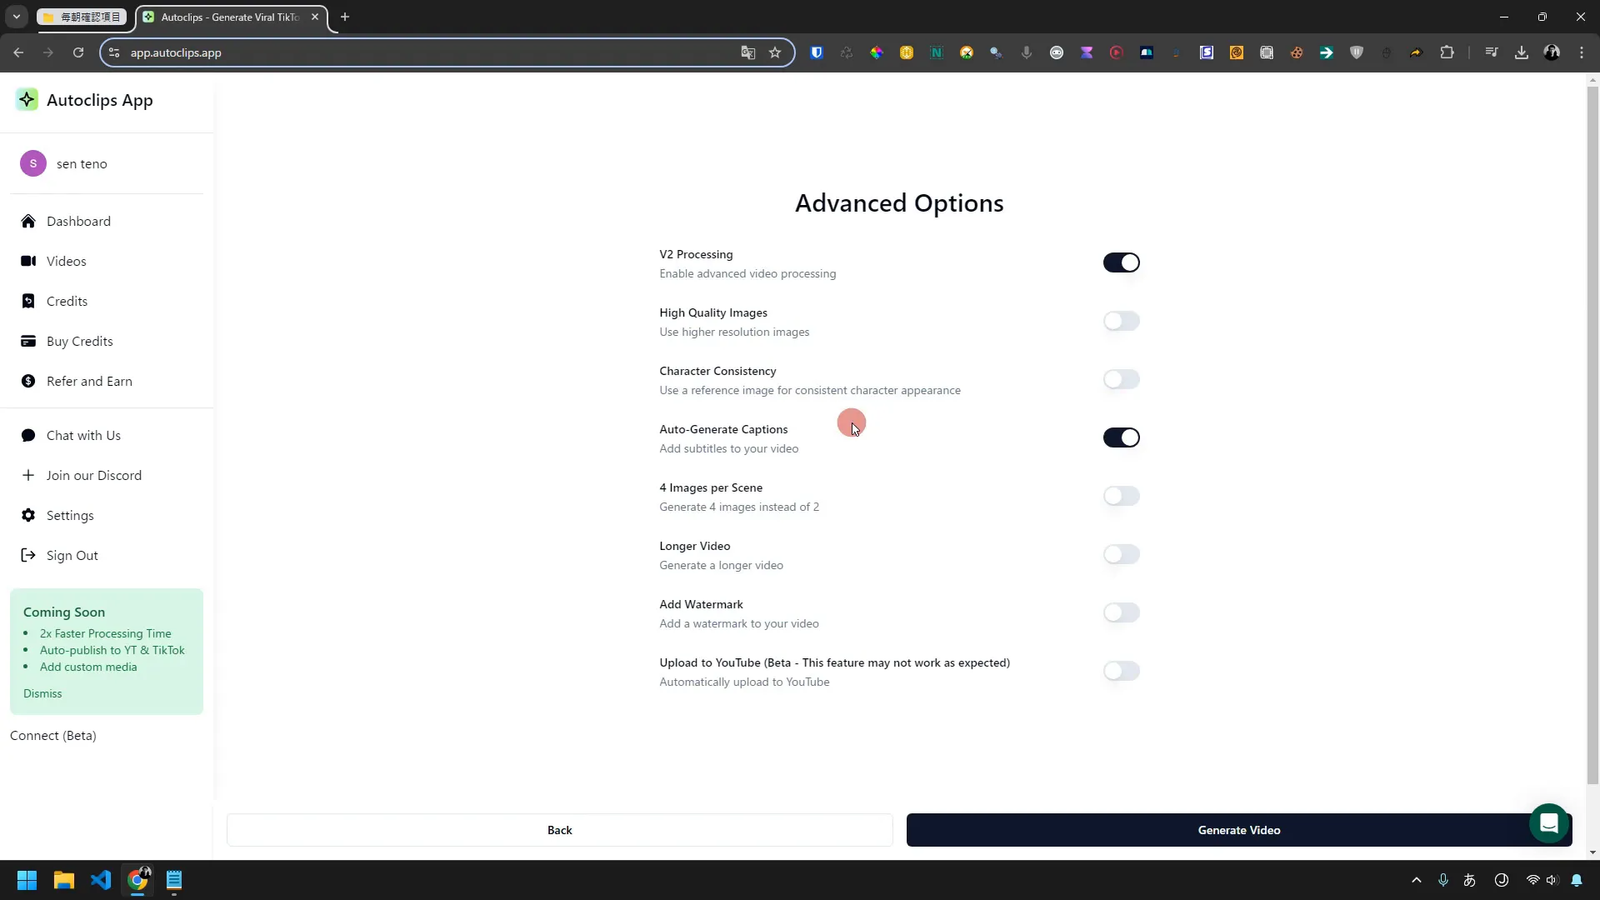The width and height of the screenshot is (1600, 900).
Task: Navigate to Videos section
Action: [x=66, y=261]
